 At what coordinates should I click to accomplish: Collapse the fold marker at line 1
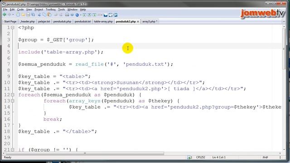(x=12, y=28)
